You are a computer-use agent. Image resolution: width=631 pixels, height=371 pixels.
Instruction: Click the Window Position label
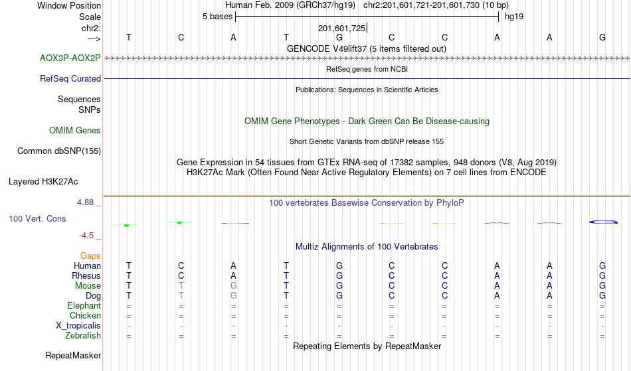69,5
